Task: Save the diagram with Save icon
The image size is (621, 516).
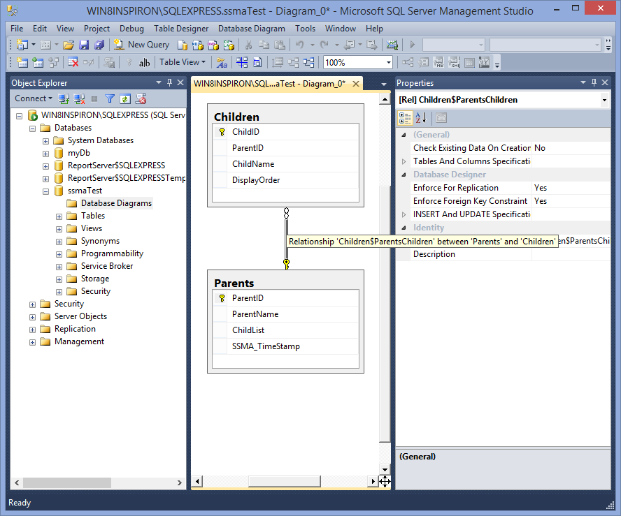Action: pos(84,45)
